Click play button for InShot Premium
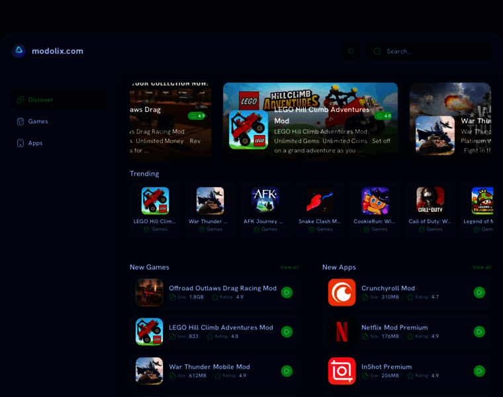Image resolution: width=503 pixels, height=397 pixels. [479, 371]
